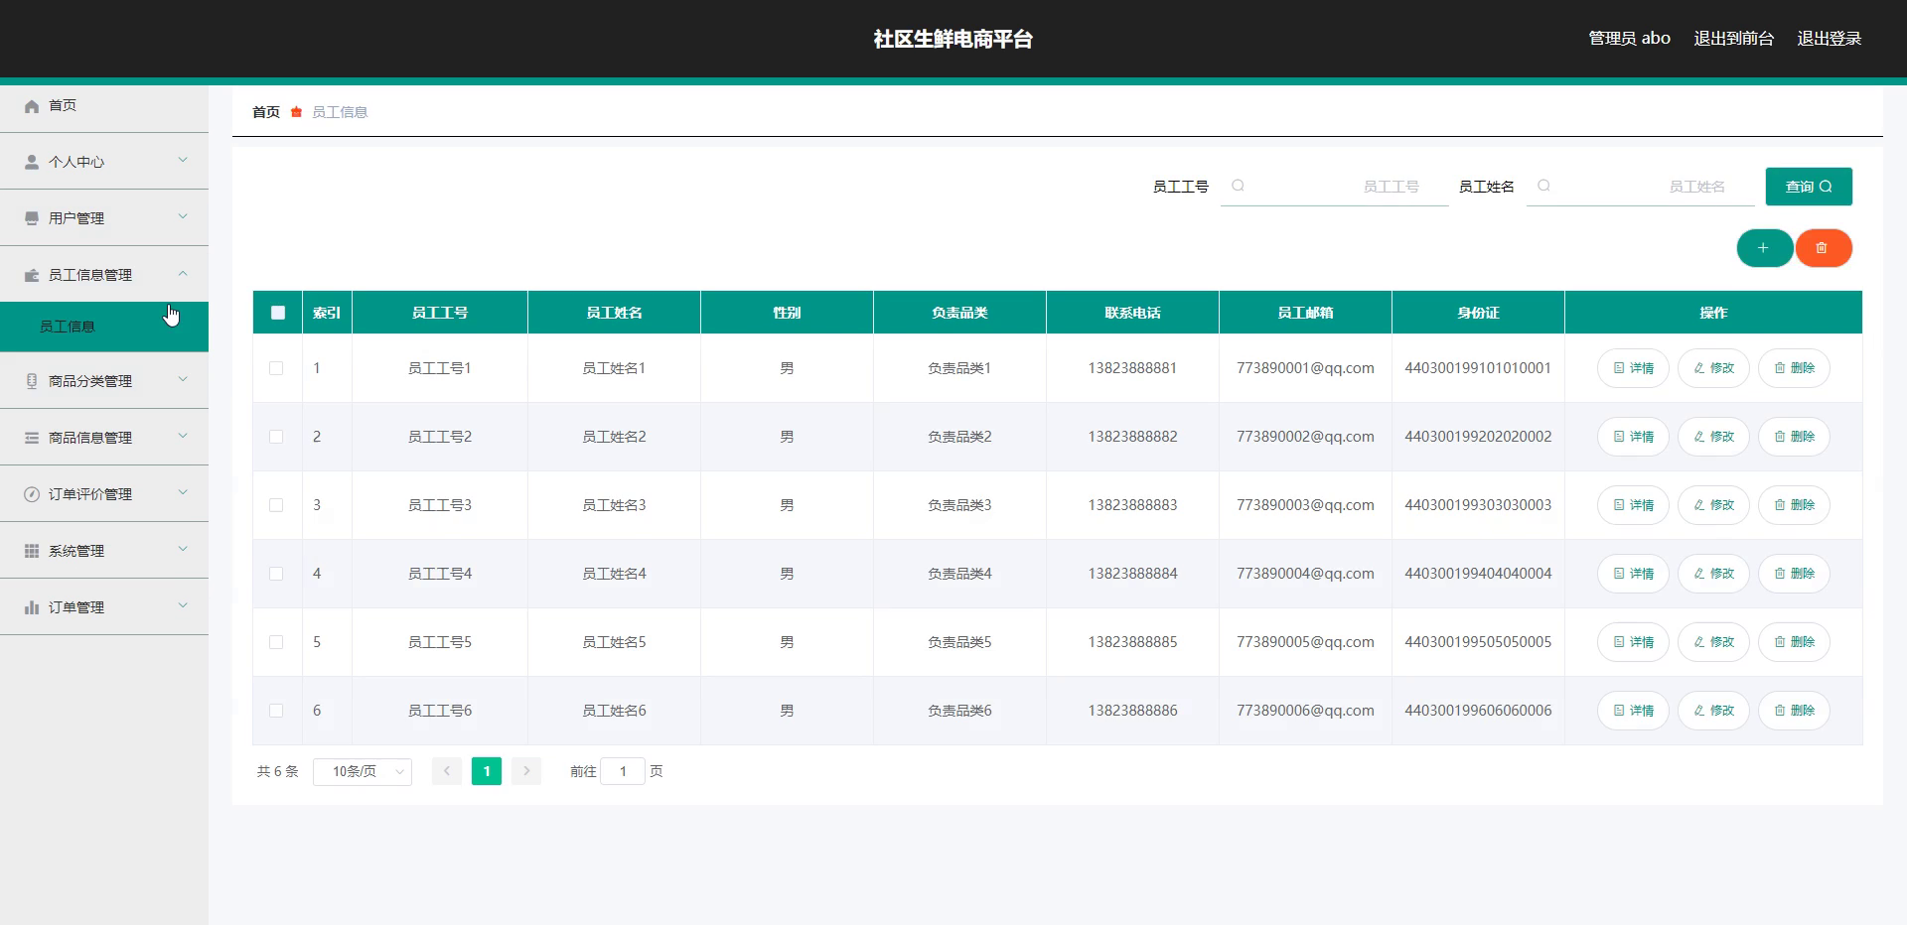
Task: Expand the 商品分类管理 chevron
Action: point(183,379)
